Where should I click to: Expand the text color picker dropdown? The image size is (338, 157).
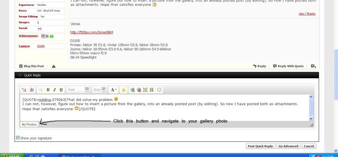[x=116, y=90]
